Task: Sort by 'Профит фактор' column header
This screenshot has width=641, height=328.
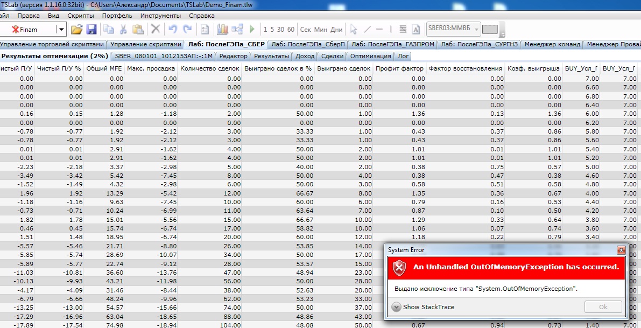Action: pos(399,68)
